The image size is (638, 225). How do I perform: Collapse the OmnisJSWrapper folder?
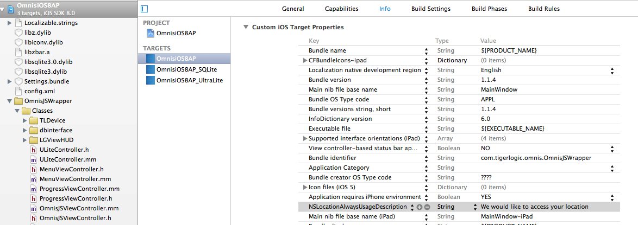tap(10, 101)
